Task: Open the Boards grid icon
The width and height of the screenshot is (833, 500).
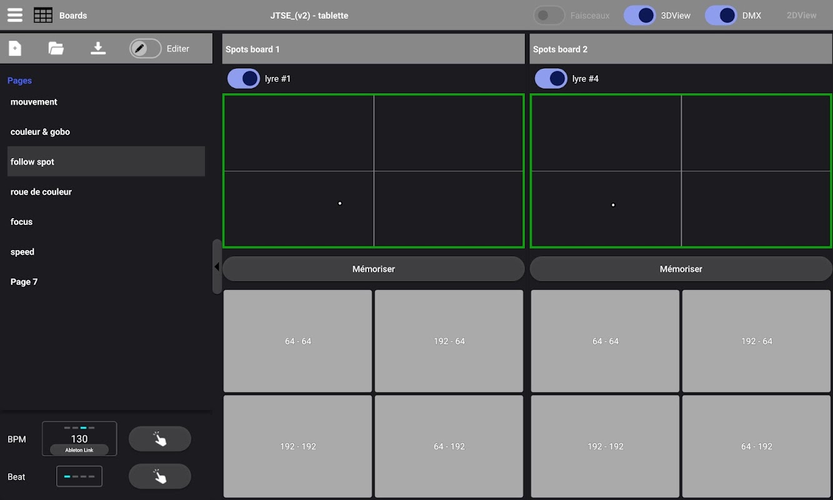Action: 43,15
